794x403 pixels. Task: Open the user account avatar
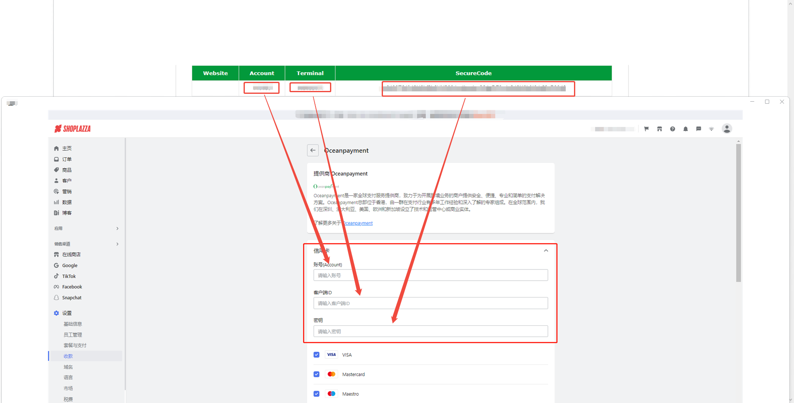727,129
